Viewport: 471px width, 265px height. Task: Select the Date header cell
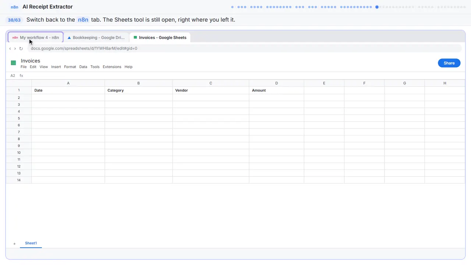click(x=68, y=90)
